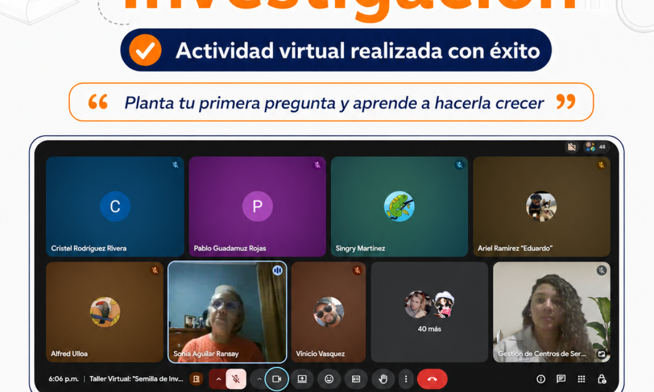
Task: Unmute microphone with the crossed-out mic button
Action: coord(236,379)
